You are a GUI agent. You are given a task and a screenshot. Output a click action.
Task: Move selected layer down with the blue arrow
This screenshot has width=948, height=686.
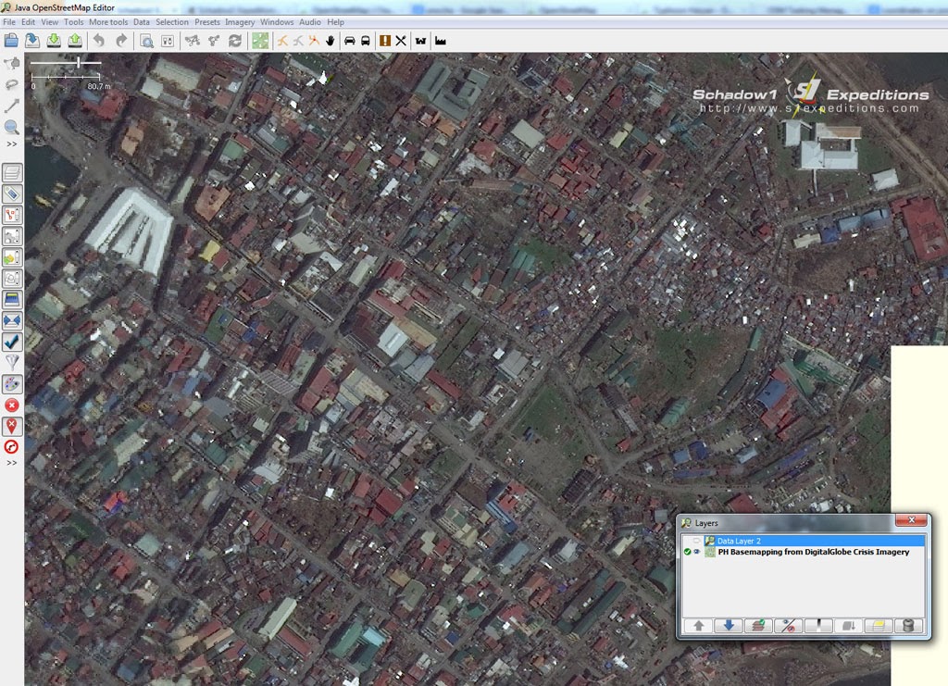click(x=728, y=625)
